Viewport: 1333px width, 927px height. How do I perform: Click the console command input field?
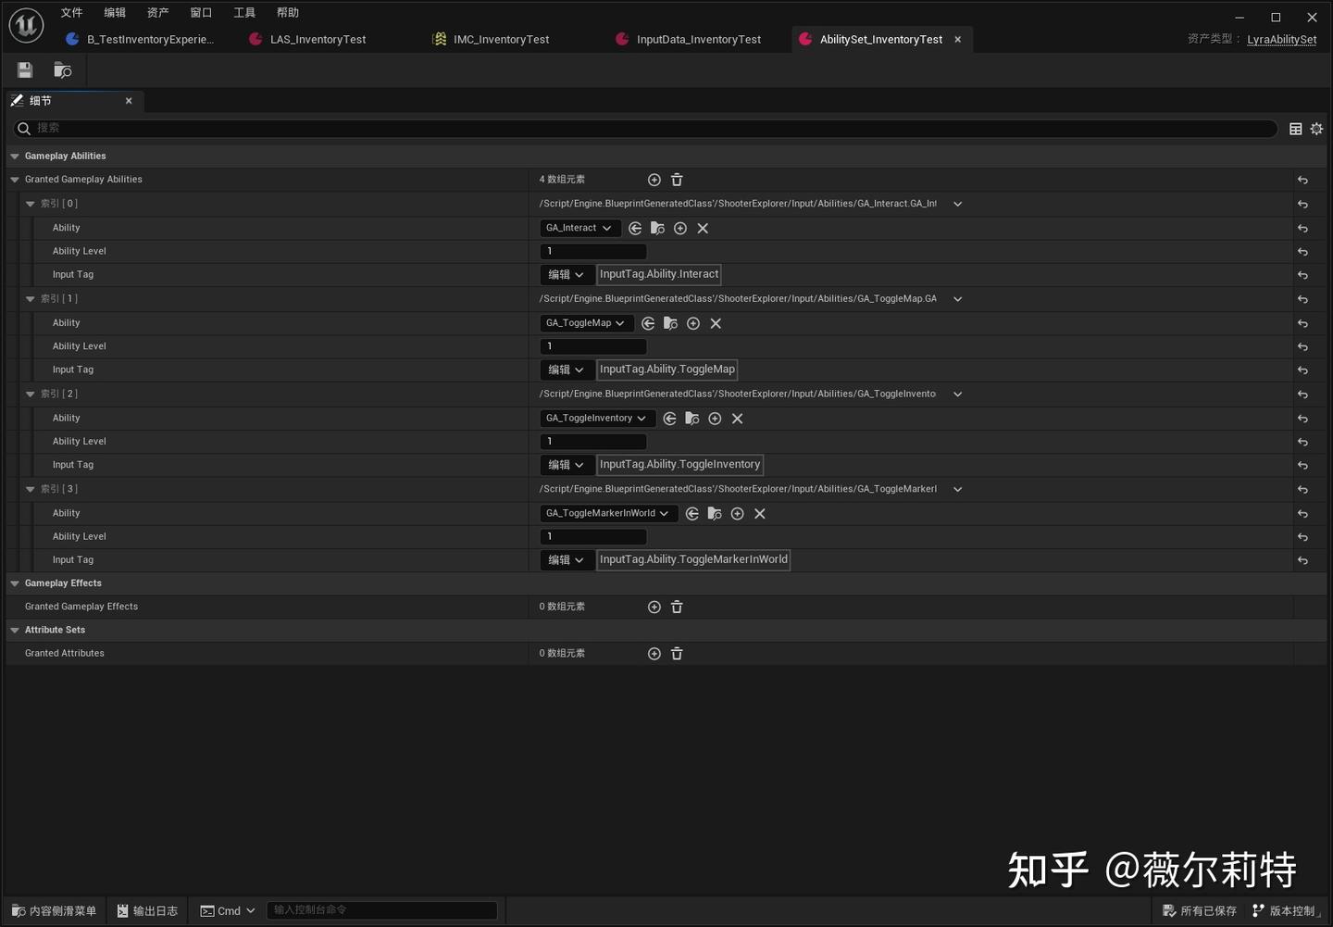tap(381, 910)
